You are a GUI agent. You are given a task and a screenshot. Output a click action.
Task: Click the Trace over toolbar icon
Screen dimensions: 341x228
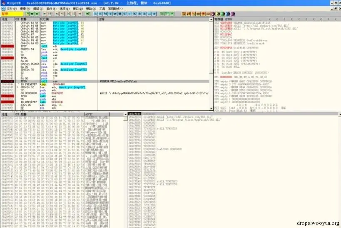tap(74, 14)
